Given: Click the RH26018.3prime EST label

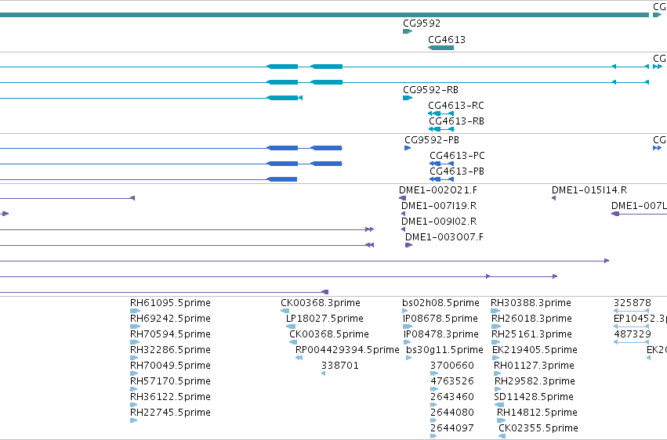Looking at the screenshot, I should [531, 319].
